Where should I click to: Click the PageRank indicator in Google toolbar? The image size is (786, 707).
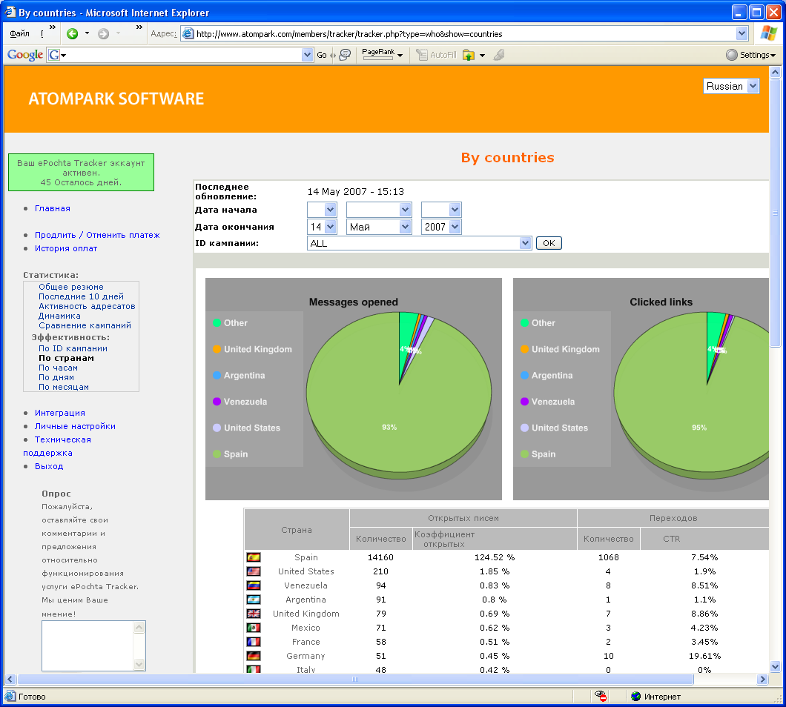(377, 55)
